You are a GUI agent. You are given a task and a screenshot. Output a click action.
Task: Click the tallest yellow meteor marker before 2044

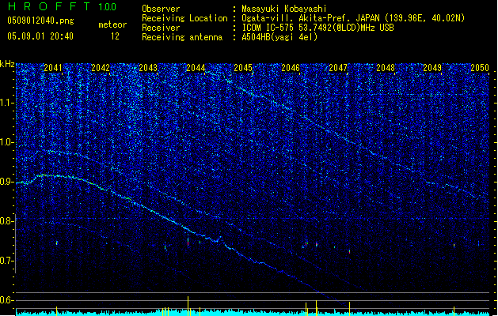[188, 306]
